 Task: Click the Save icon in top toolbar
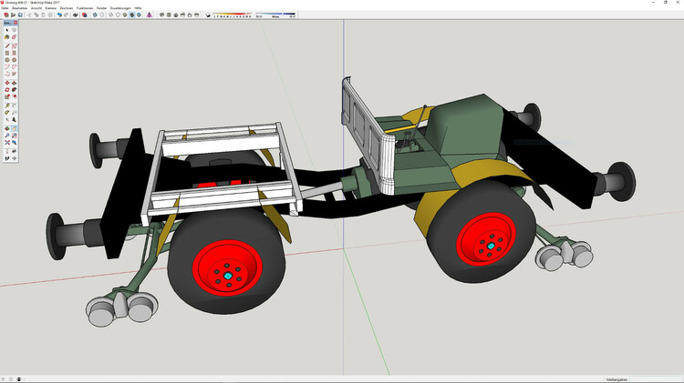coord(20,15)
